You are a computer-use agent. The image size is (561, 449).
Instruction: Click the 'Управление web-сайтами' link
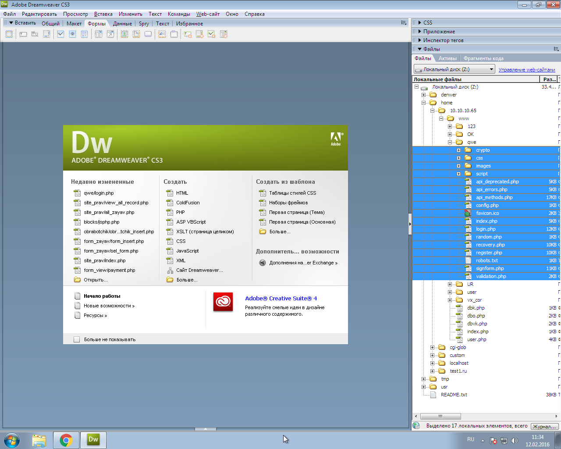pyautogui.click(x=526, y=70)
